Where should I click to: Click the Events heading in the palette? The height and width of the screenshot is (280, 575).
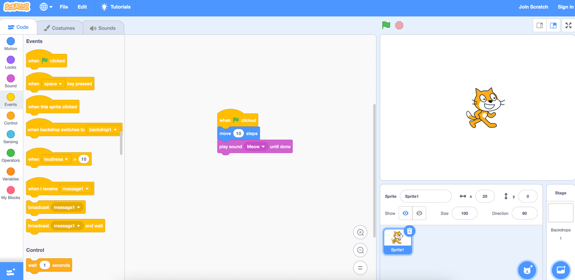pos(34,41)
